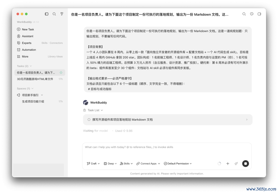Click the WorkBuddy v5.1.0 app title

[x=28, y=22]
